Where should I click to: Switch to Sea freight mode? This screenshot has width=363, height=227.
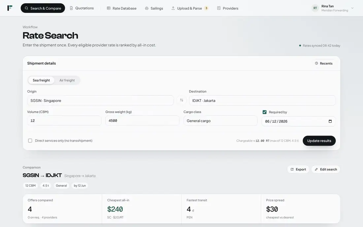[41, 80]
